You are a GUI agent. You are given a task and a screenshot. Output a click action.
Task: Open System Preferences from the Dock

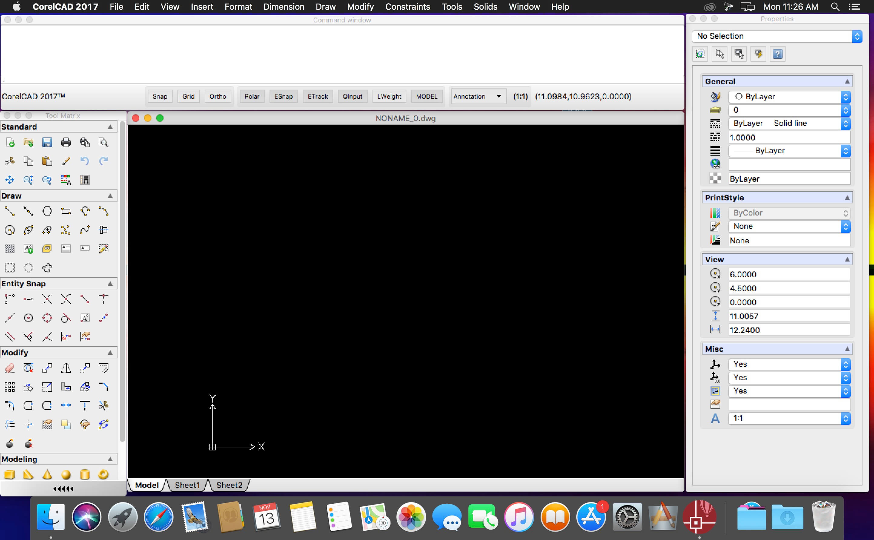pyautogui.click(x=627, y=517)
